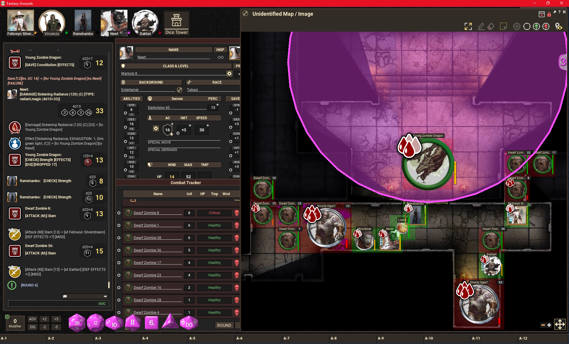Viewport: 569px width, 344px height.
Task: Click the green skull targeting icon
Action: point(536,26)
